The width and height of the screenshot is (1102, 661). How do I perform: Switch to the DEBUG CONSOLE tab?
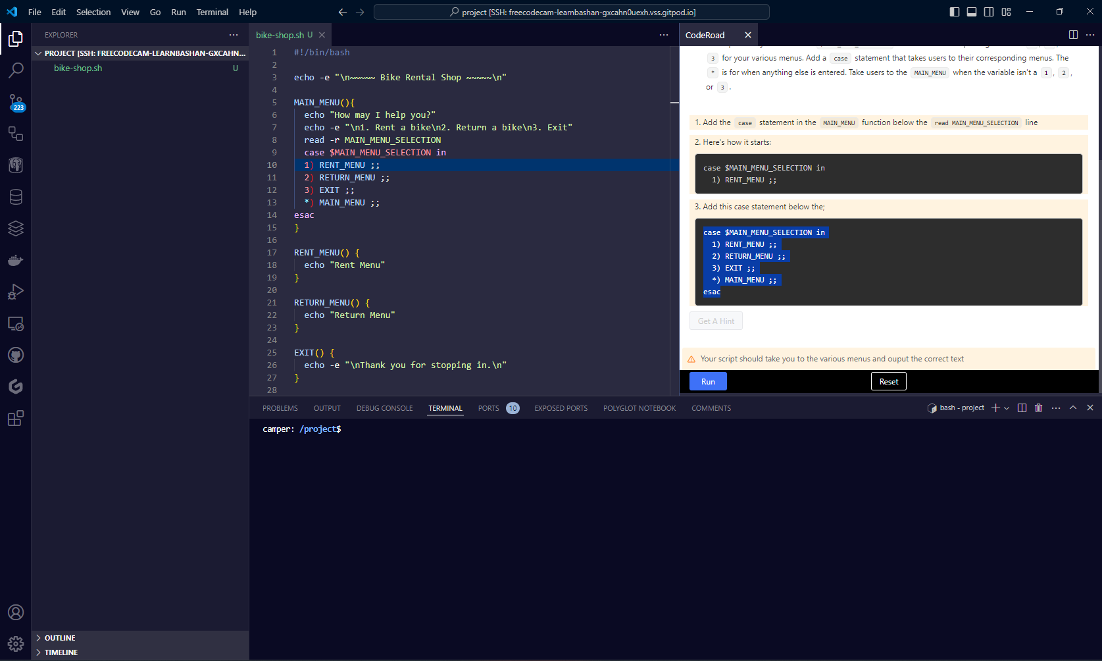point(384,408)
